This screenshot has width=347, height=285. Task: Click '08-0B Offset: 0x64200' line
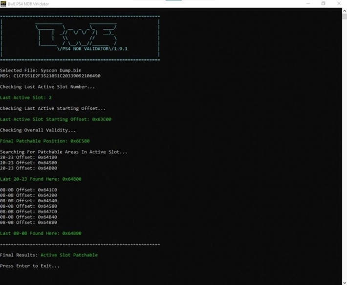(x=28, y=195)
